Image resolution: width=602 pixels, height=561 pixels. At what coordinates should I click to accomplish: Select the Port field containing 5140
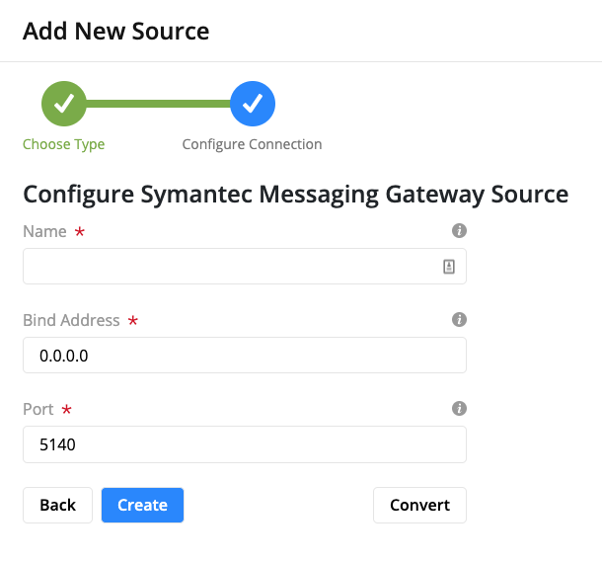coord(245,444)
